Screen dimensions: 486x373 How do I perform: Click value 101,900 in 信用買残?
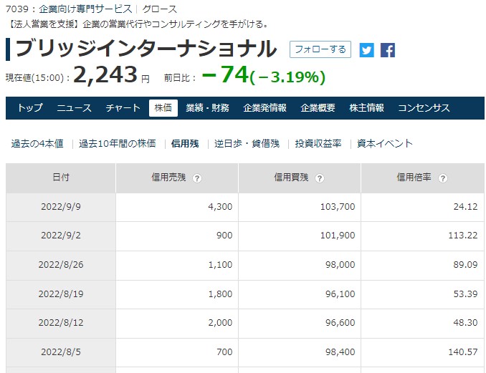(x=338, y=236)
